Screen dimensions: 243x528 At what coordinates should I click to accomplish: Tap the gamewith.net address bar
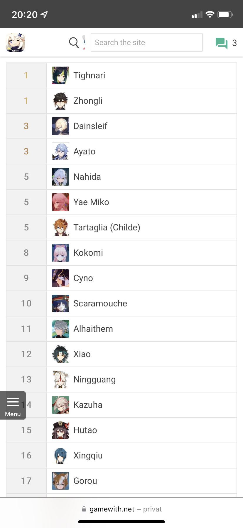coord(122,509)
